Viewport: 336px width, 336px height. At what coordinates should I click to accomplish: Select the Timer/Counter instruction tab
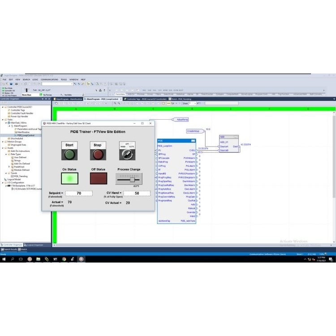(x=207, y=94)
